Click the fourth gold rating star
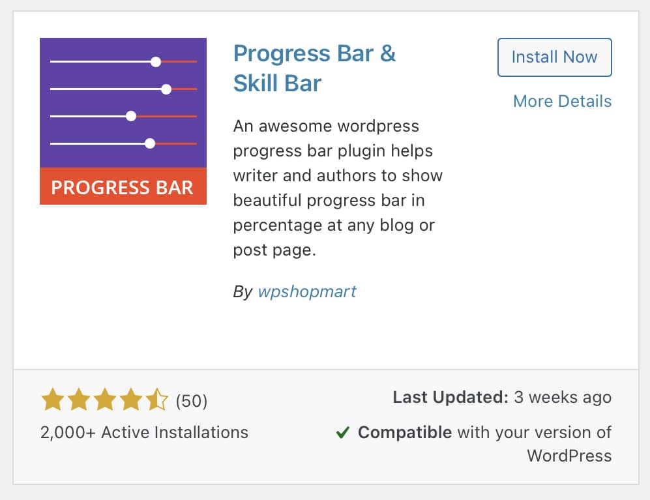 (x=130, y=400)
